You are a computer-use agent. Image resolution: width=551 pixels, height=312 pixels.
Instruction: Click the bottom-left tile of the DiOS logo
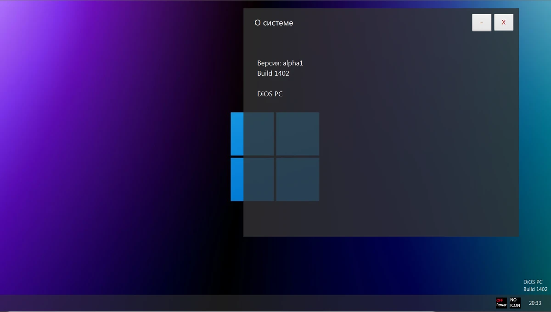point(258,179)
